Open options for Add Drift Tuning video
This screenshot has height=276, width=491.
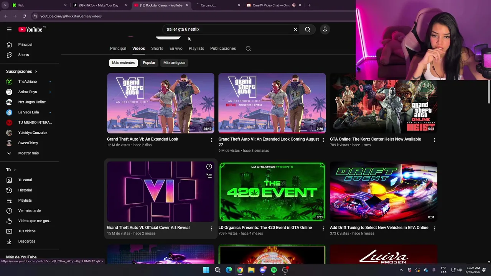[x=435, y=228]
